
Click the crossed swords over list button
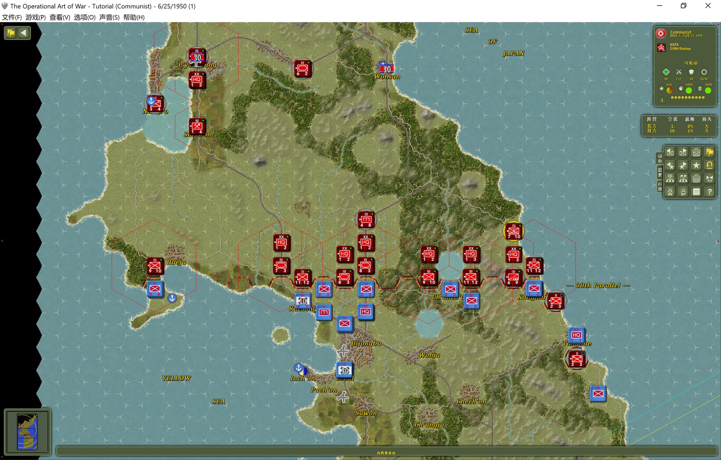pos(683,192)
